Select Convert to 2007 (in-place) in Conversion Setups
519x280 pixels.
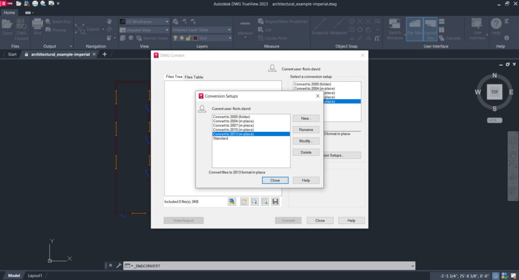coord(251,125)
